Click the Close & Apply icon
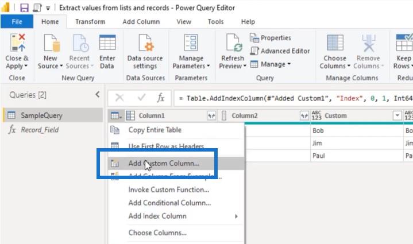413x244 pixels. pyautogui.click(x=17, y=42)
